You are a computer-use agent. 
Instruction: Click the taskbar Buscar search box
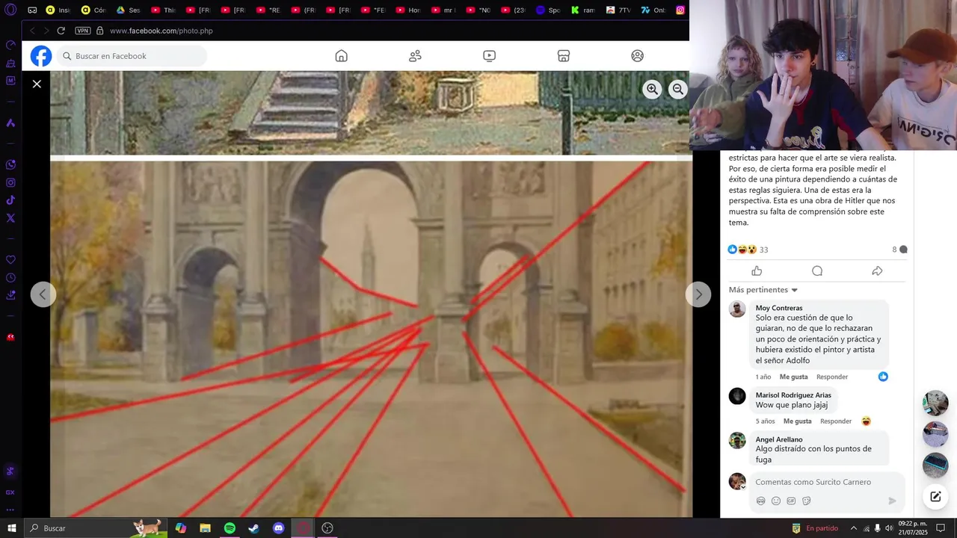(x=95, y=528)
